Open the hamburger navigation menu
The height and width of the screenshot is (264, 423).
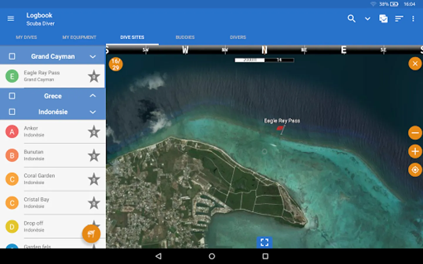pyautogui.click(x=11, y=18)
